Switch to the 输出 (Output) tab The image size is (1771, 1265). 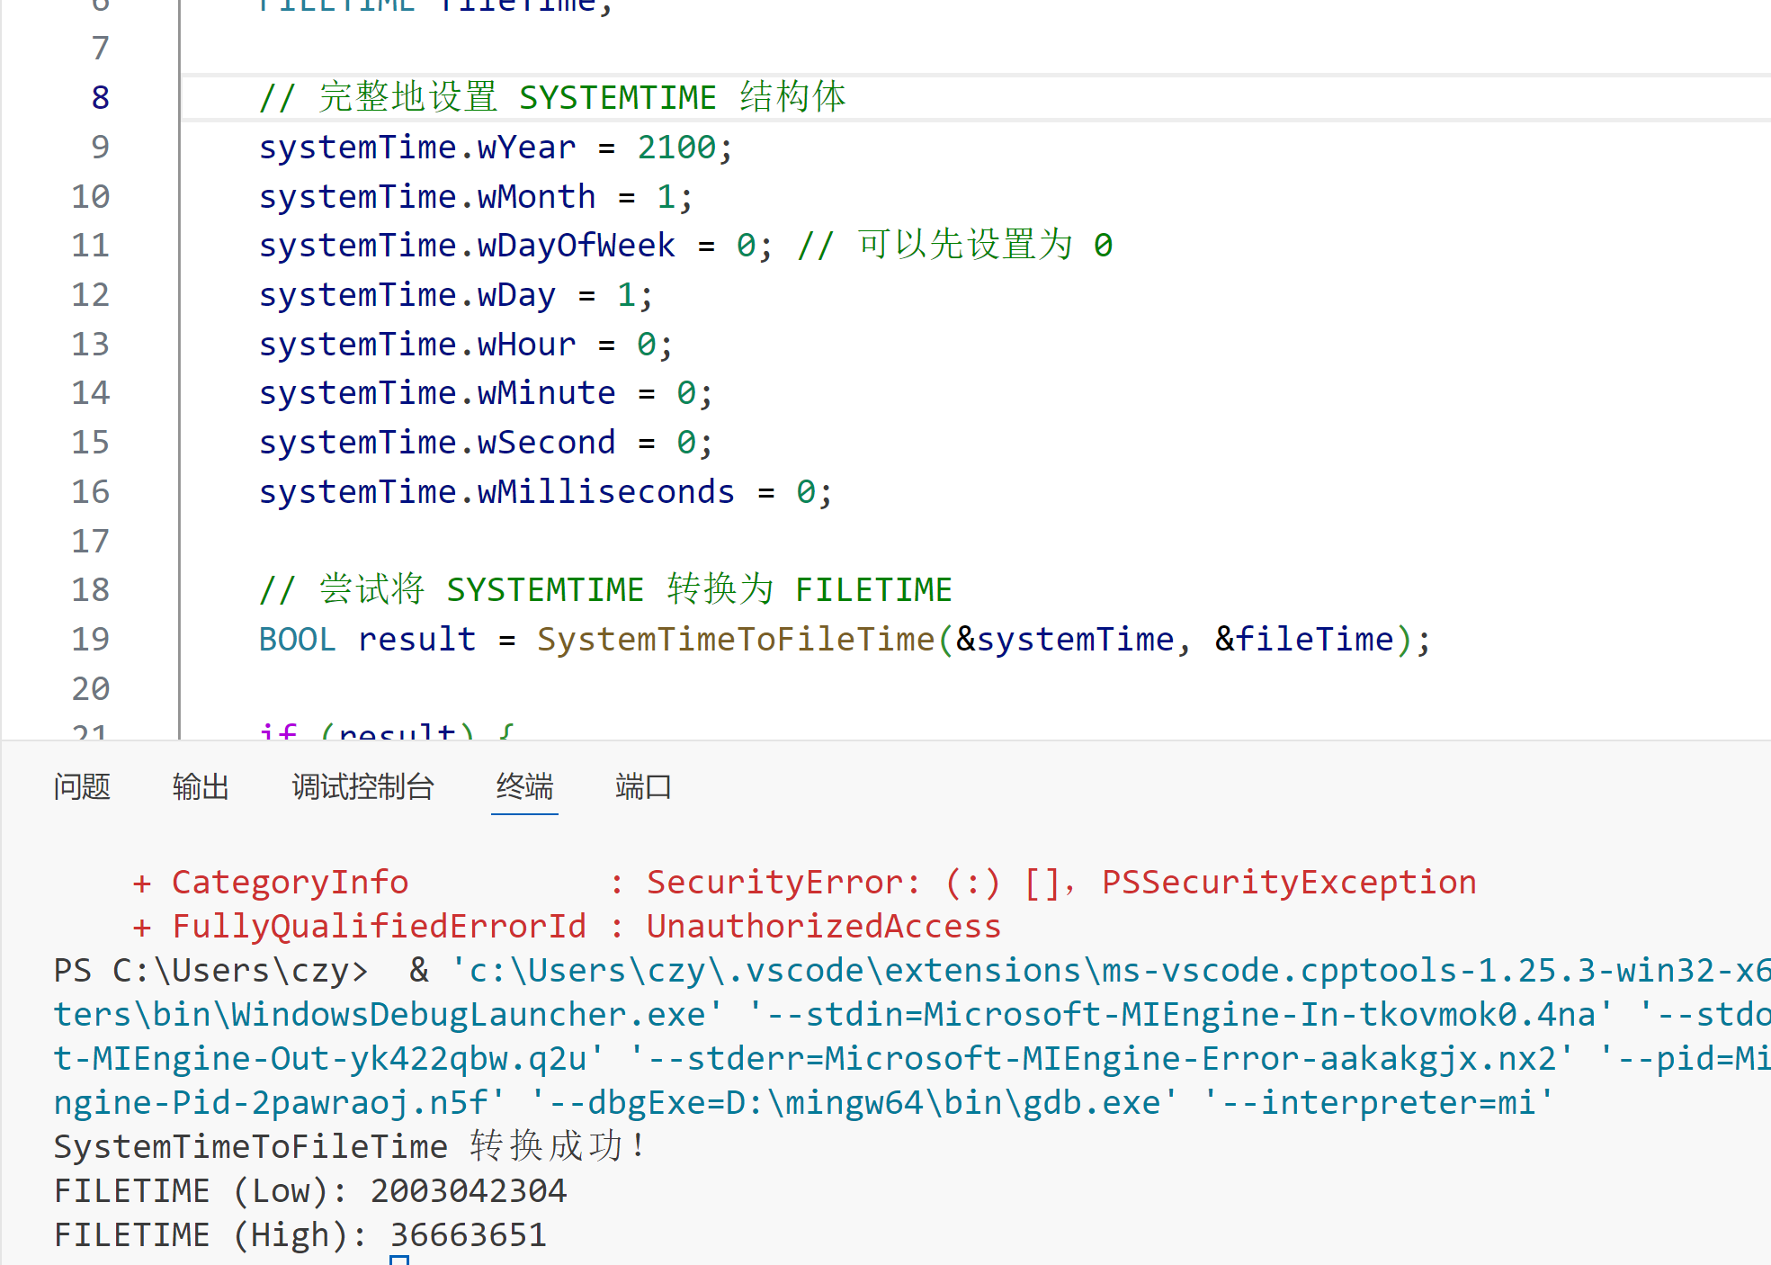(201, 787)
